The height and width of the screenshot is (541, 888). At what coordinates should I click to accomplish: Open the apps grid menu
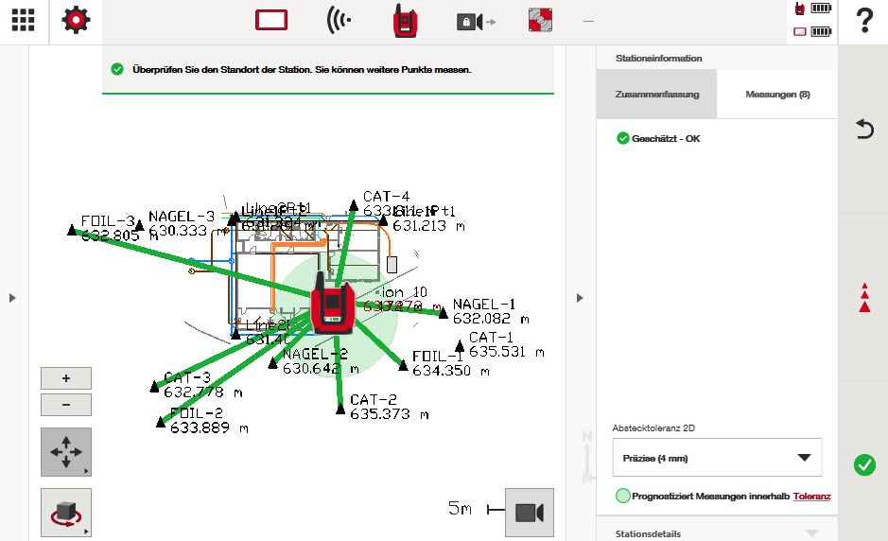[24, 21]
